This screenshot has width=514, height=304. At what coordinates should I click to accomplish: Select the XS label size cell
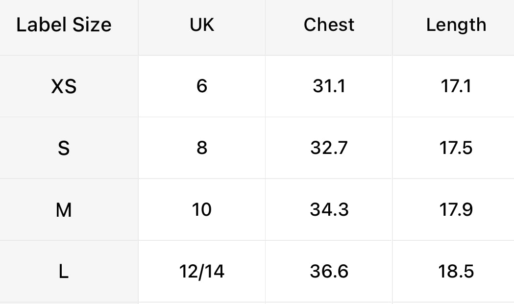[x=64, y=87]
